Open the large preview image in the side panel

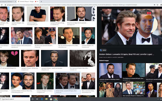click(x=132, y=27)
